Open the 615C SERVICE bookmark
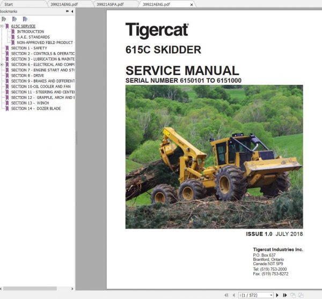This screenshot has height=299, width=322. 23,26
